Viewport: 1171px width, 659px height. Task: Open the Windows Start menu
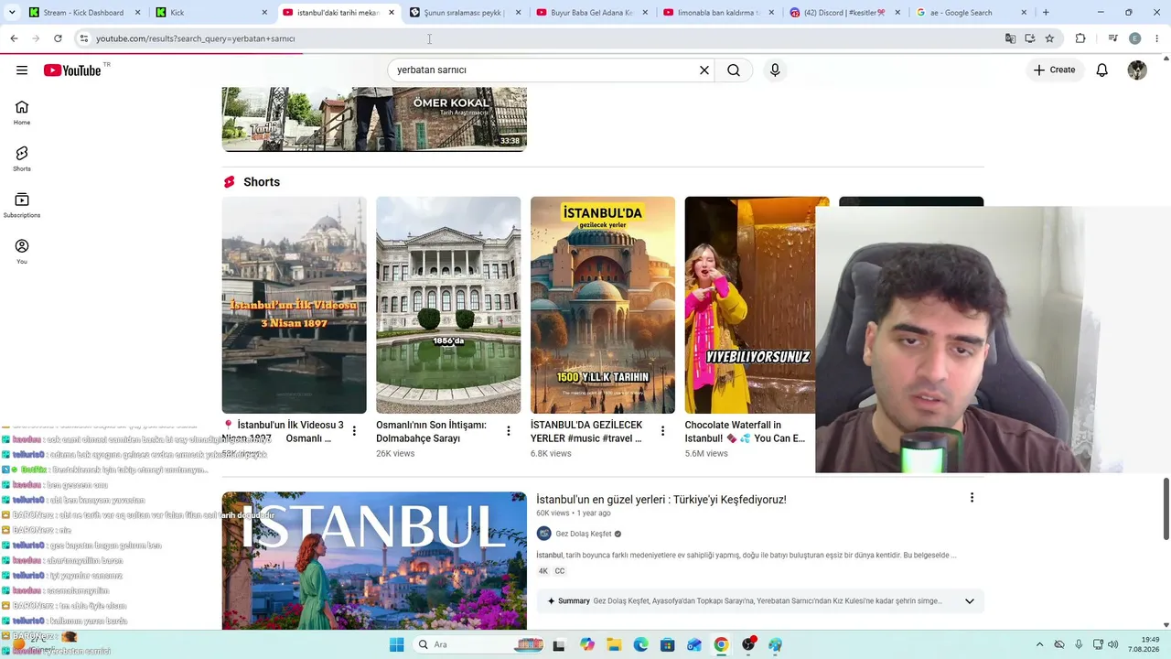tap(396, 644)
